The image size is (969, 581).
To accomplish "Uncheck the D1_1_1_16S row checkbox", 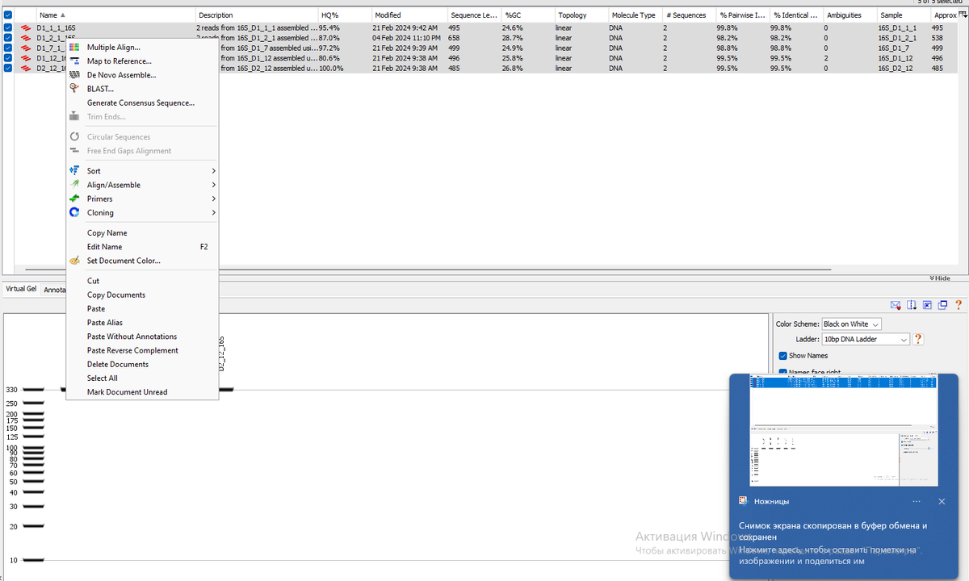I will tap(7, 27).
